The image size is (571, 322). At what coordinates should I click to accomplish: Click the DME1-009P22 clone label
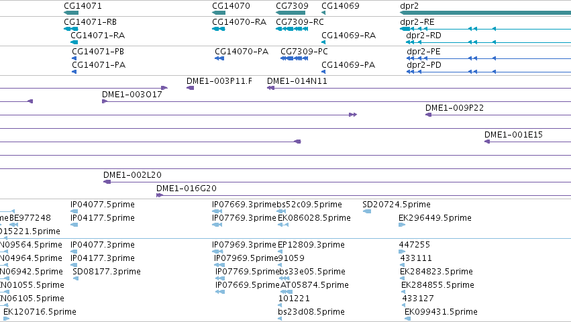[x=454, y=108]
